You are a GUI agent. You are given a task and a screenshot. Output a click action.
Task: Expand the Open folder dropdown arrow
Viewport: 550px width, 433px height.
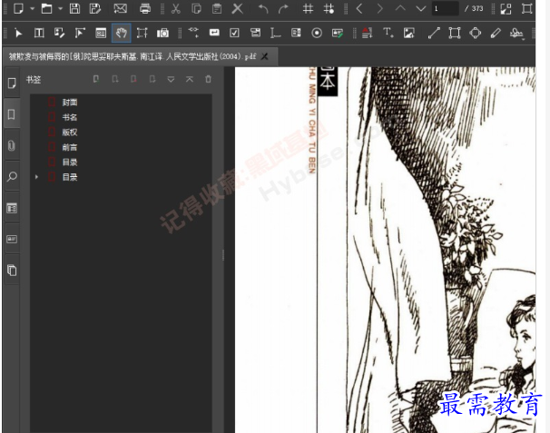tap(60, 8)
